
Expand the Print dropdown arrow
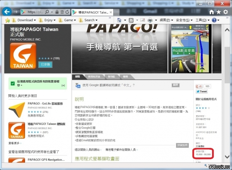(156, 20)
